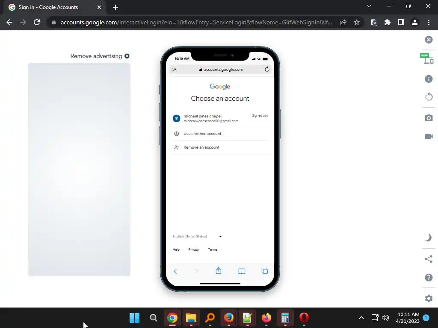Tap the phone Safari tabs icon
438x328 pixels.
point(264,271)
